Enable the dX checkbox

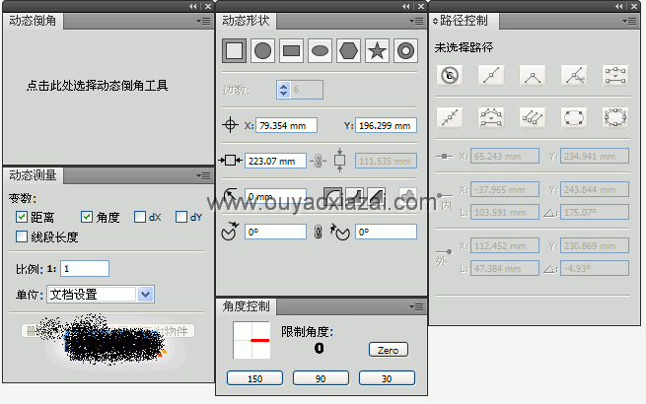[x=140, y=217]
